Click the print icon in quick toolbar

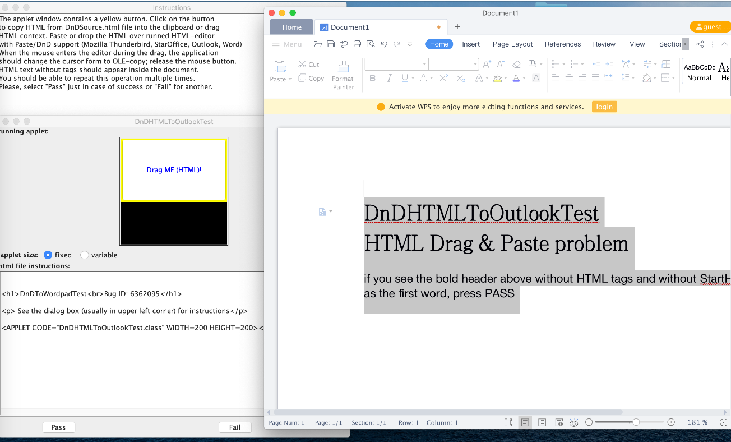tap(357, 44)
